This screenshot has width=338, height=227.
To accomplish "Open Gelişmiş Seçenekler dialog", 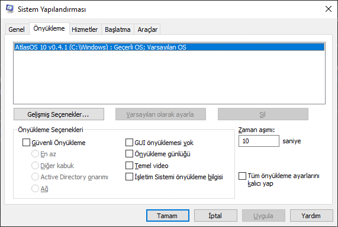I will (59, 114).
